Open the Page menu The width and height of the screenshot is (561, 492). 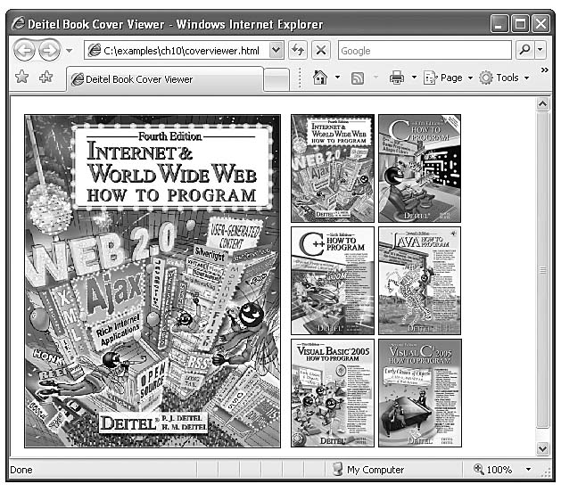coord(448,78)
